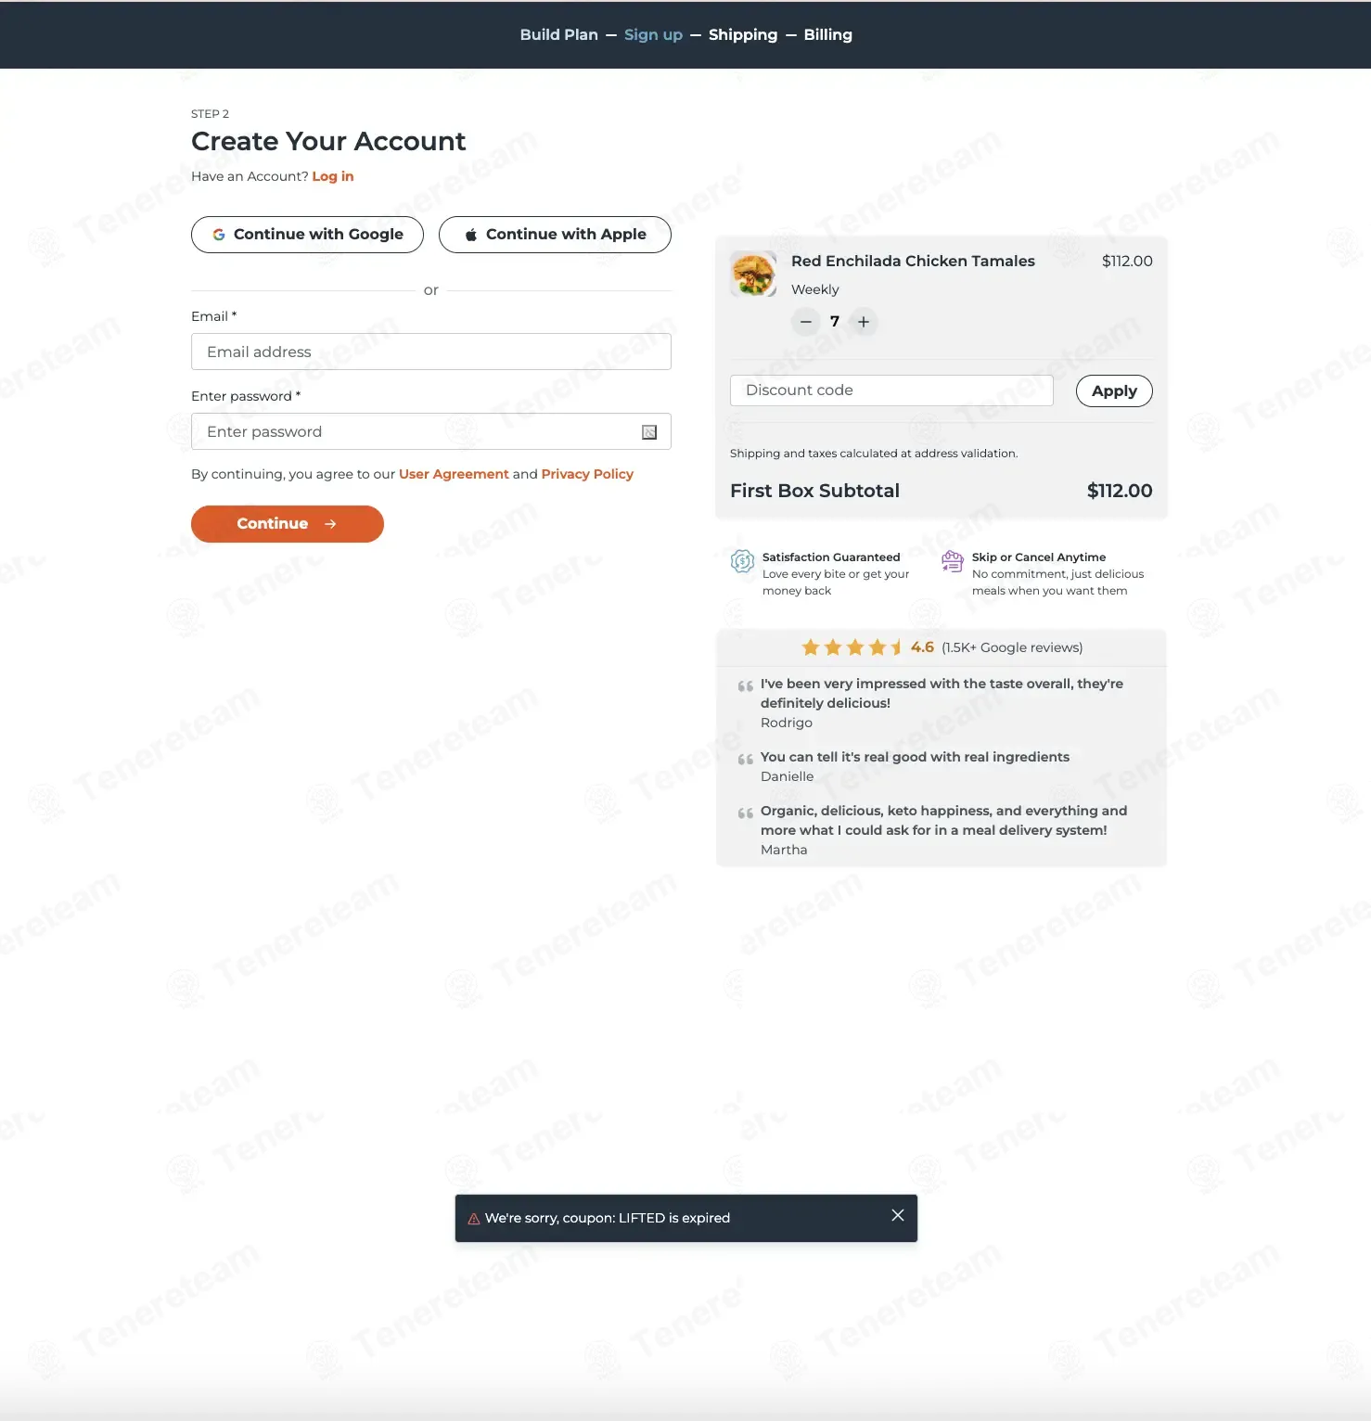
Task: Dismiss the expired coupon notification
Action: 898,1215
